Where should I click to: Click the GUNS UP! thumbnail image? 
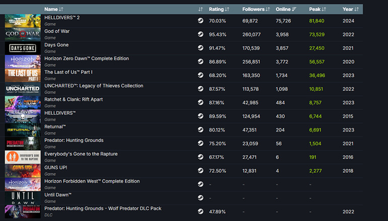click(x=23, y=171)
